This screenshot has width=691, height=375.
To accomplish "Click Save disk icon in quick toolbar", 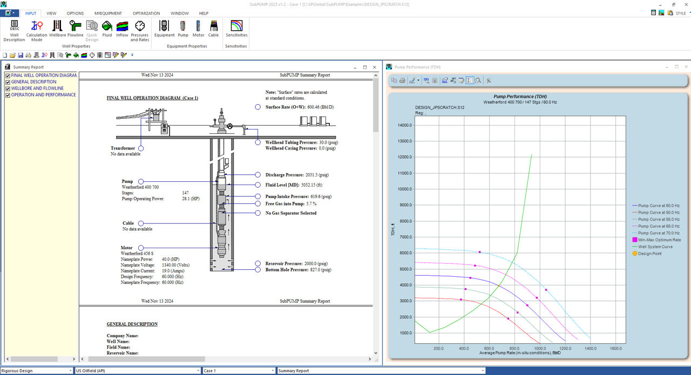I will [21, 55].
